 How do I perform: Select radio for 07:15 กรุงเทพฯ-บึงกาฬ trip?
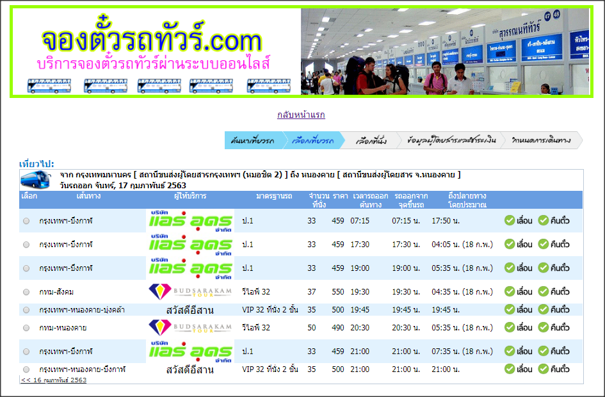(26, 221)
